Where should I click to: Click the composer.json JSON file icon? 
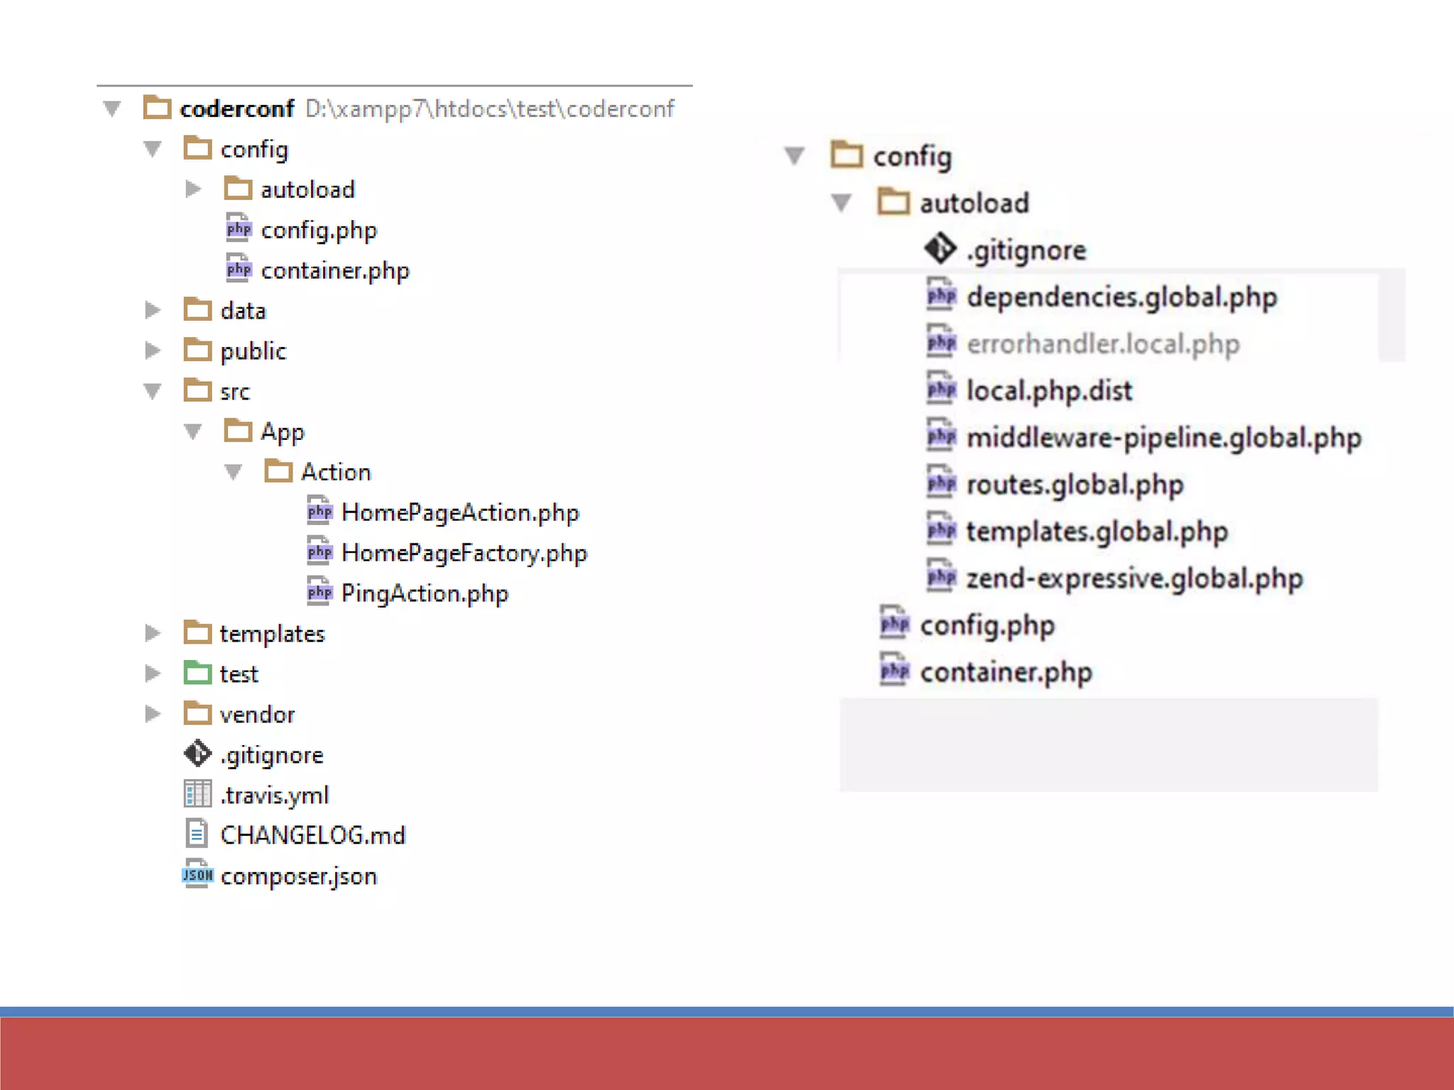click(197, 874)
